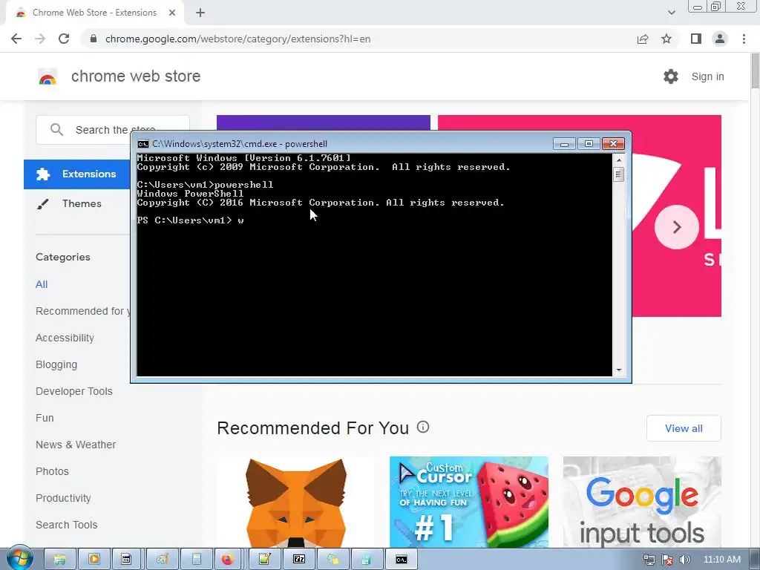
Task: Reload the Chrome Web Store page
Action: [64, 39]
